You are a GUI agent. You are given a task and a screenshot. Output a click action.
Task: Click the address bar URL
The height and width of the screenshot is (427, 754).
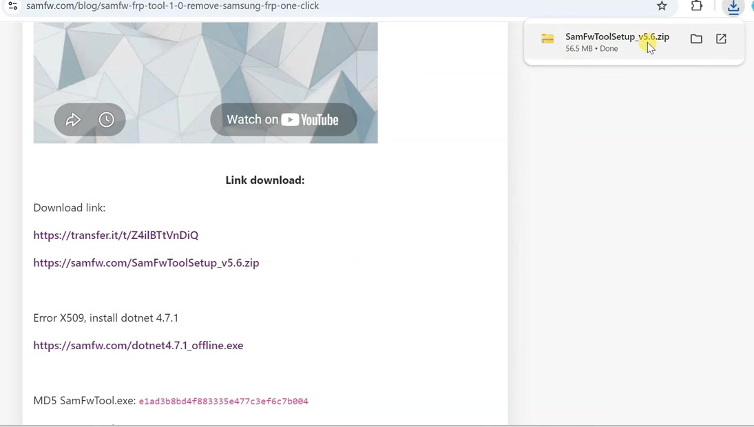pos(173,6)
